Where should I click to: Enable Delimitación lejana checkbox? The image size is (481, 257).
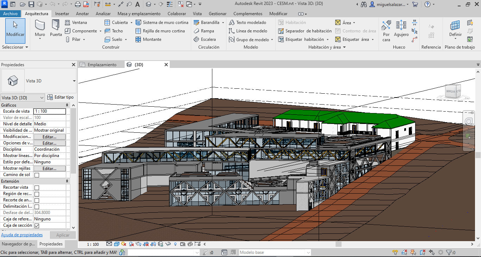point(37,207)
